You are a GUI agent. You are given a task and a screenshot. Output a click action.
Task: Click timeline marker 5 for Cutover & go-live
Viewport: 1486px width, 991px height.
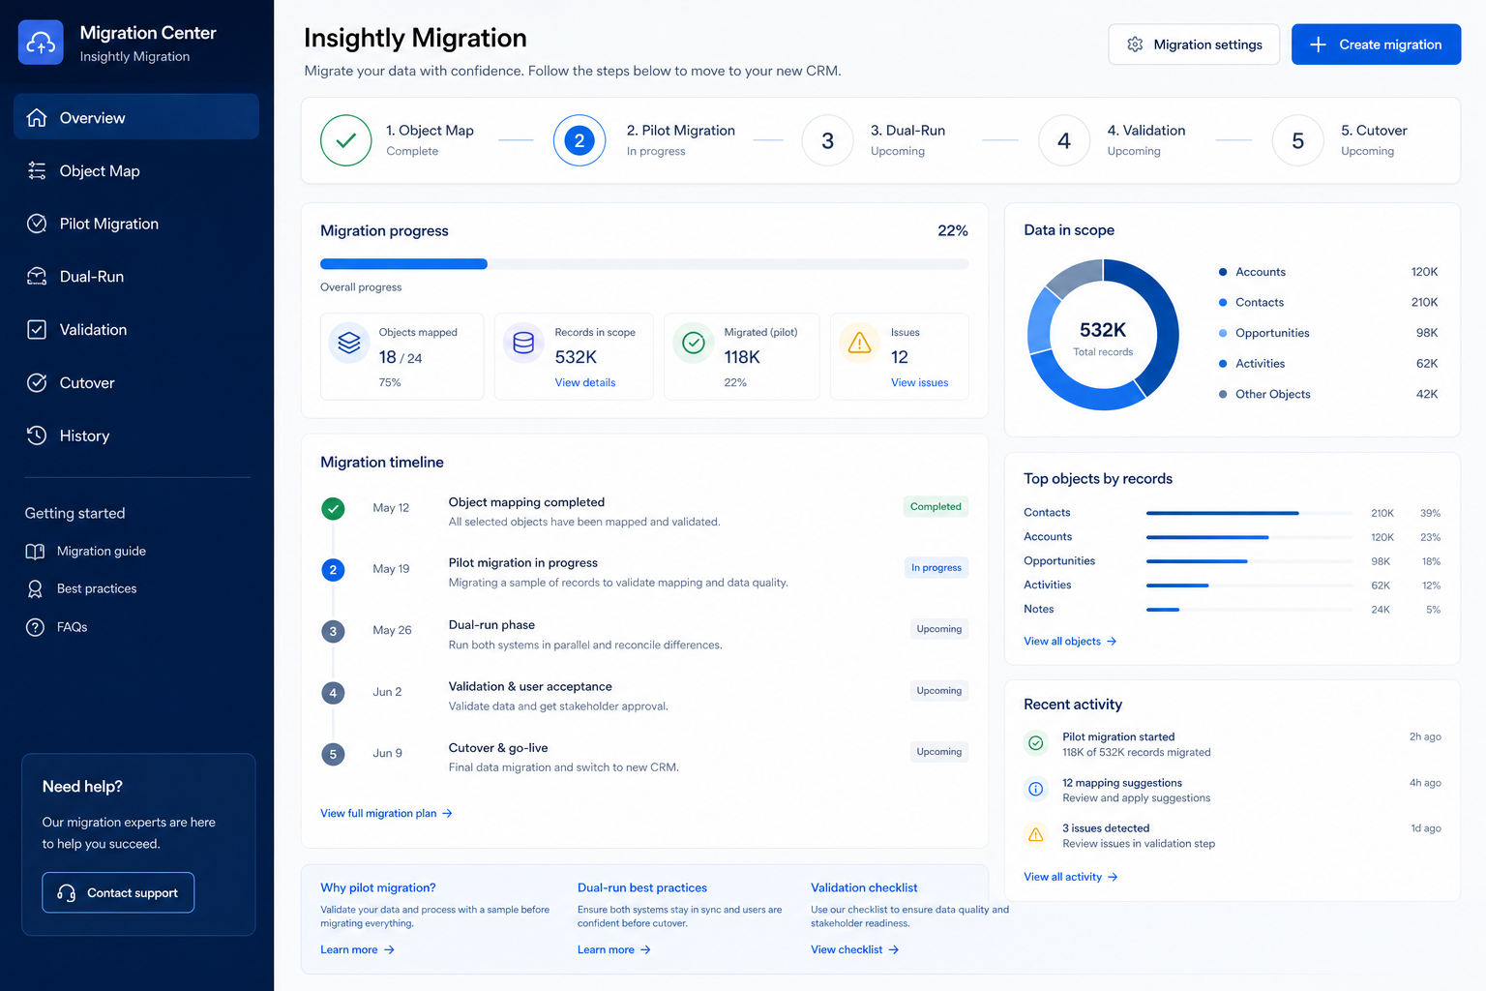333,754
